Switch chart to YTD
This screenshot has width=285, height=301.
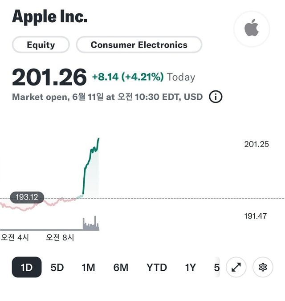pos(157,267)
